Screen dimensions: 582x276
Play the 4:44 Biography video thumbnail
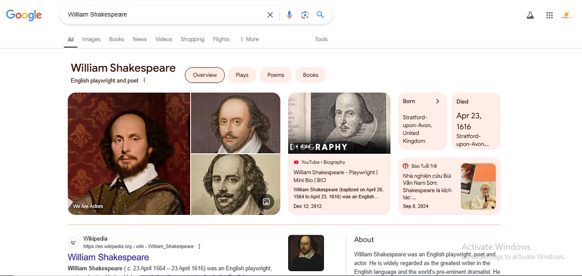pyautogui.click(x=339, y=123)
